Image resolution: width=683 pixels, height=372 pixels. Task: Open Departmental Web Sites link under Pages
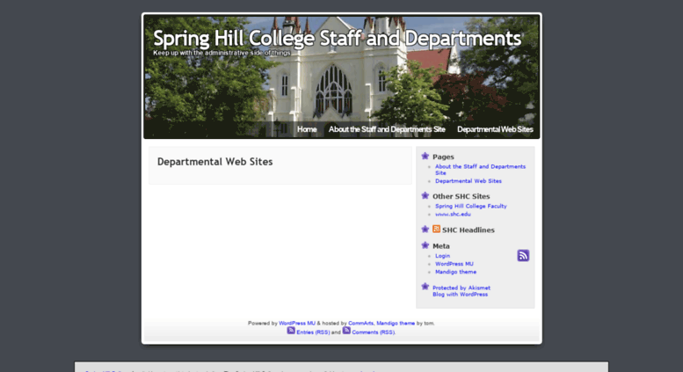469,181
